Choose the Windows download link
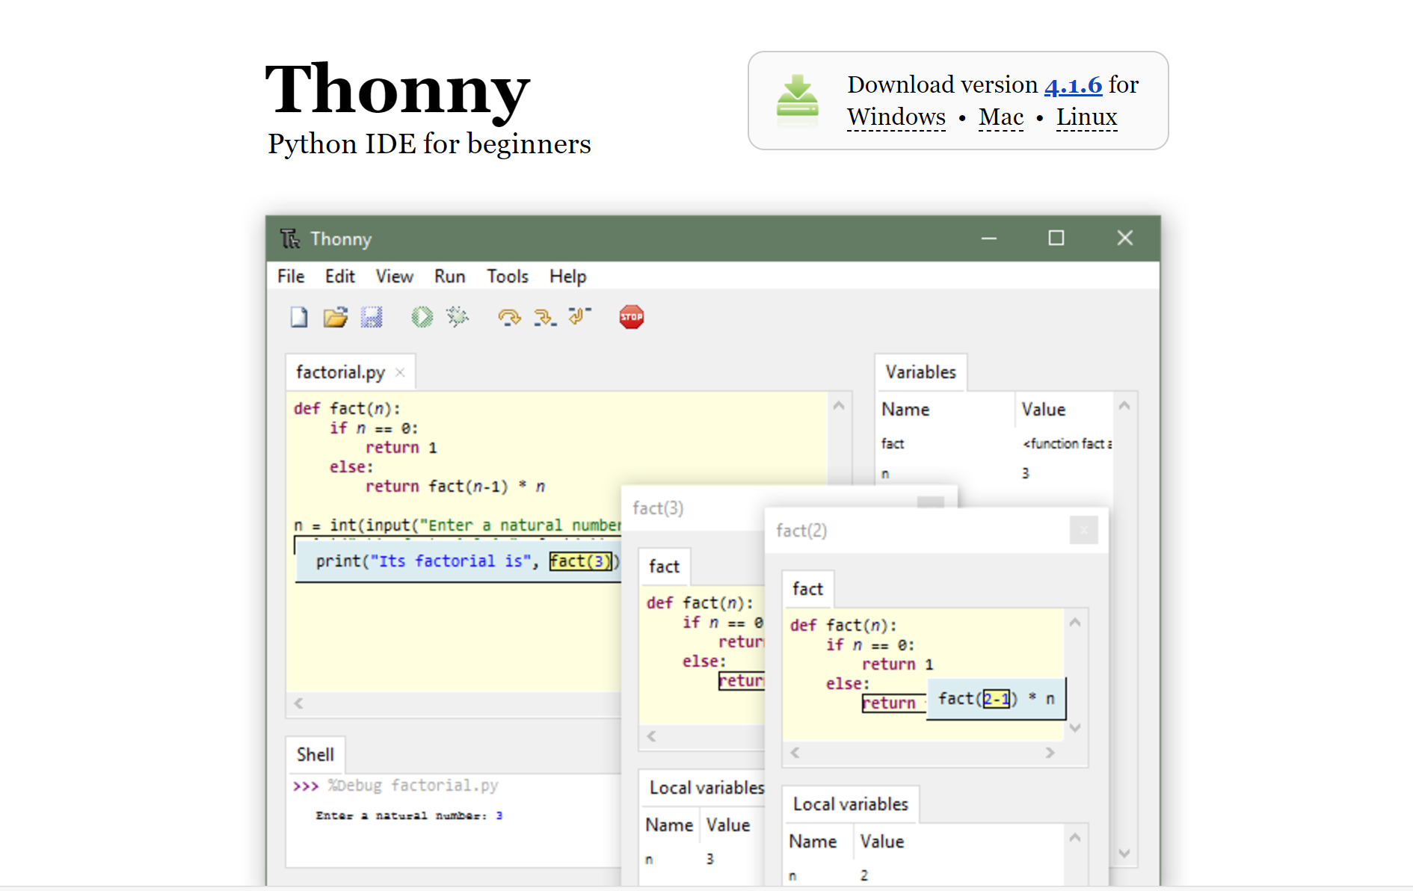The width and height of the screenshot is (1413, 891). (896, 117)
